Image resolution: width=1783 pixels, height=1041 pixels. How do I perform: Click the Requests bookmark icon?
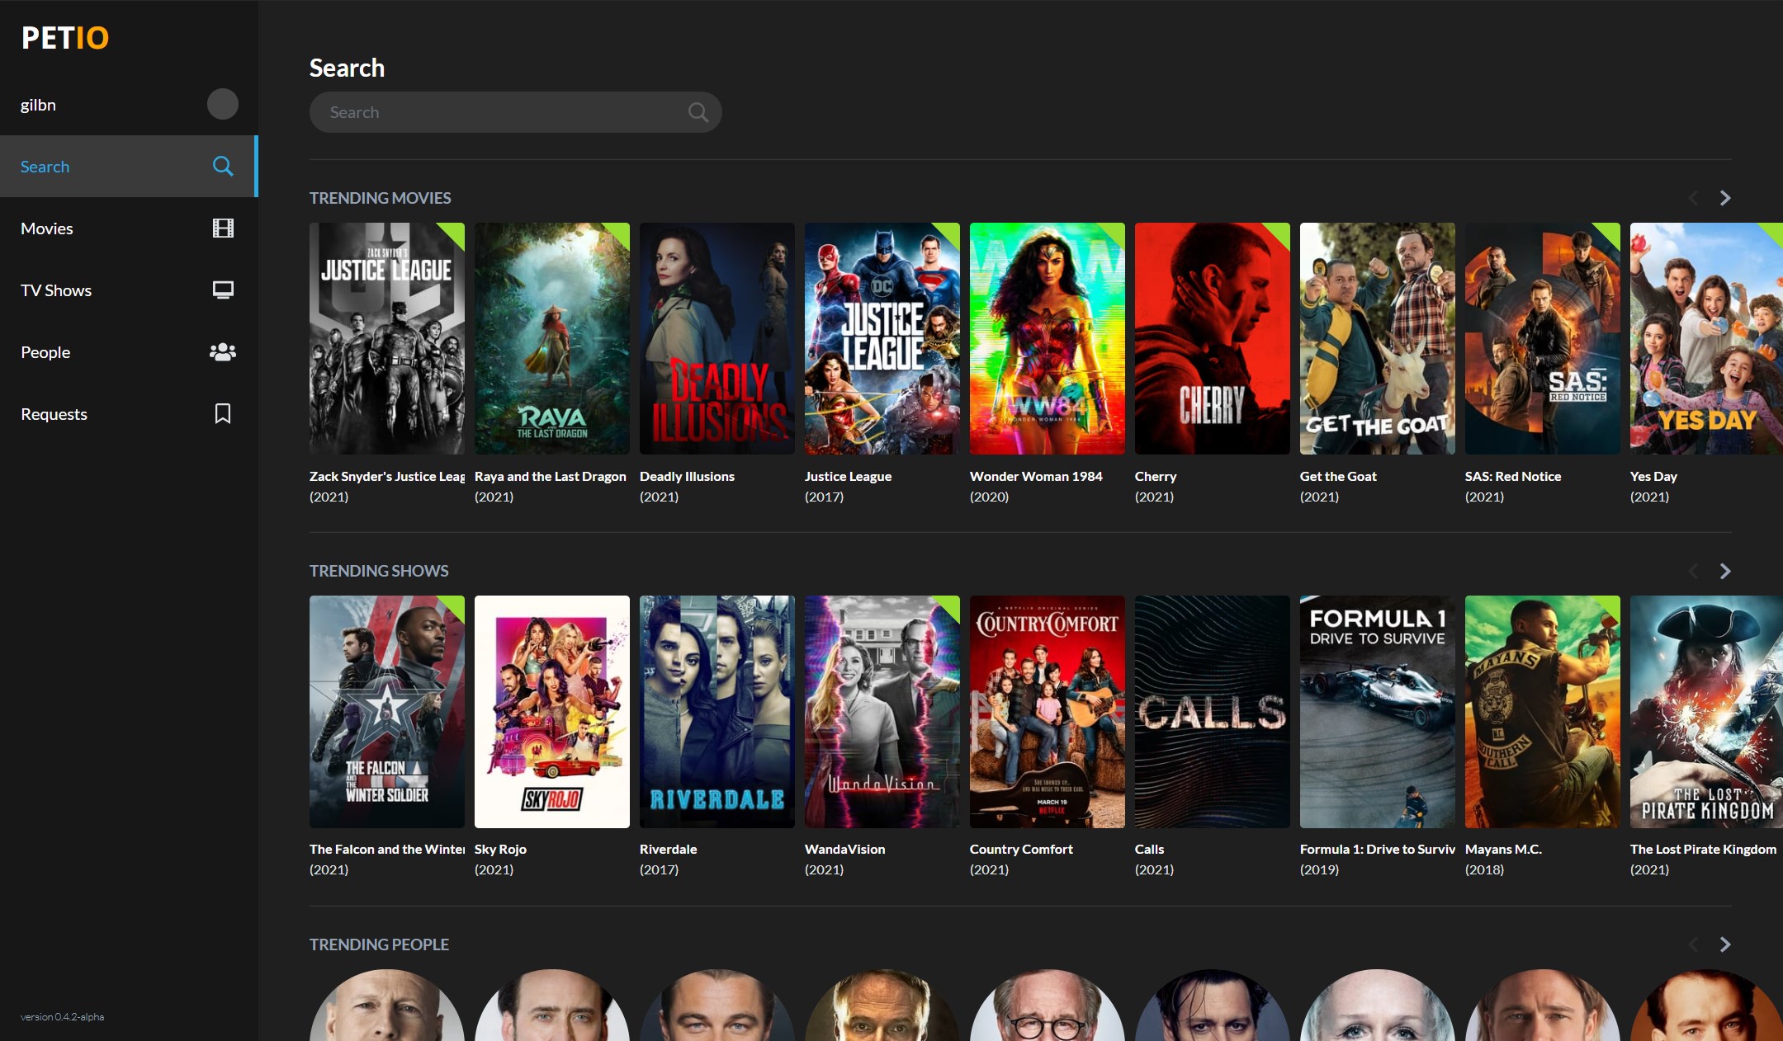(223, 413)
